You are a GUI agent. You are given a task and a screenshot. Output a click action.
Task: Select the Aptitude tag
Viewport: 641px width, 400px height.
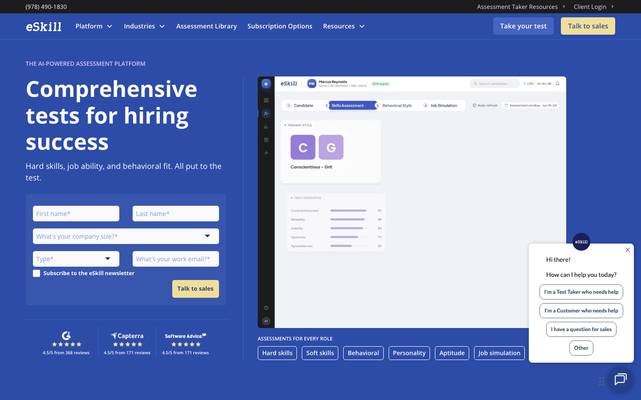[x=452, y=353]
